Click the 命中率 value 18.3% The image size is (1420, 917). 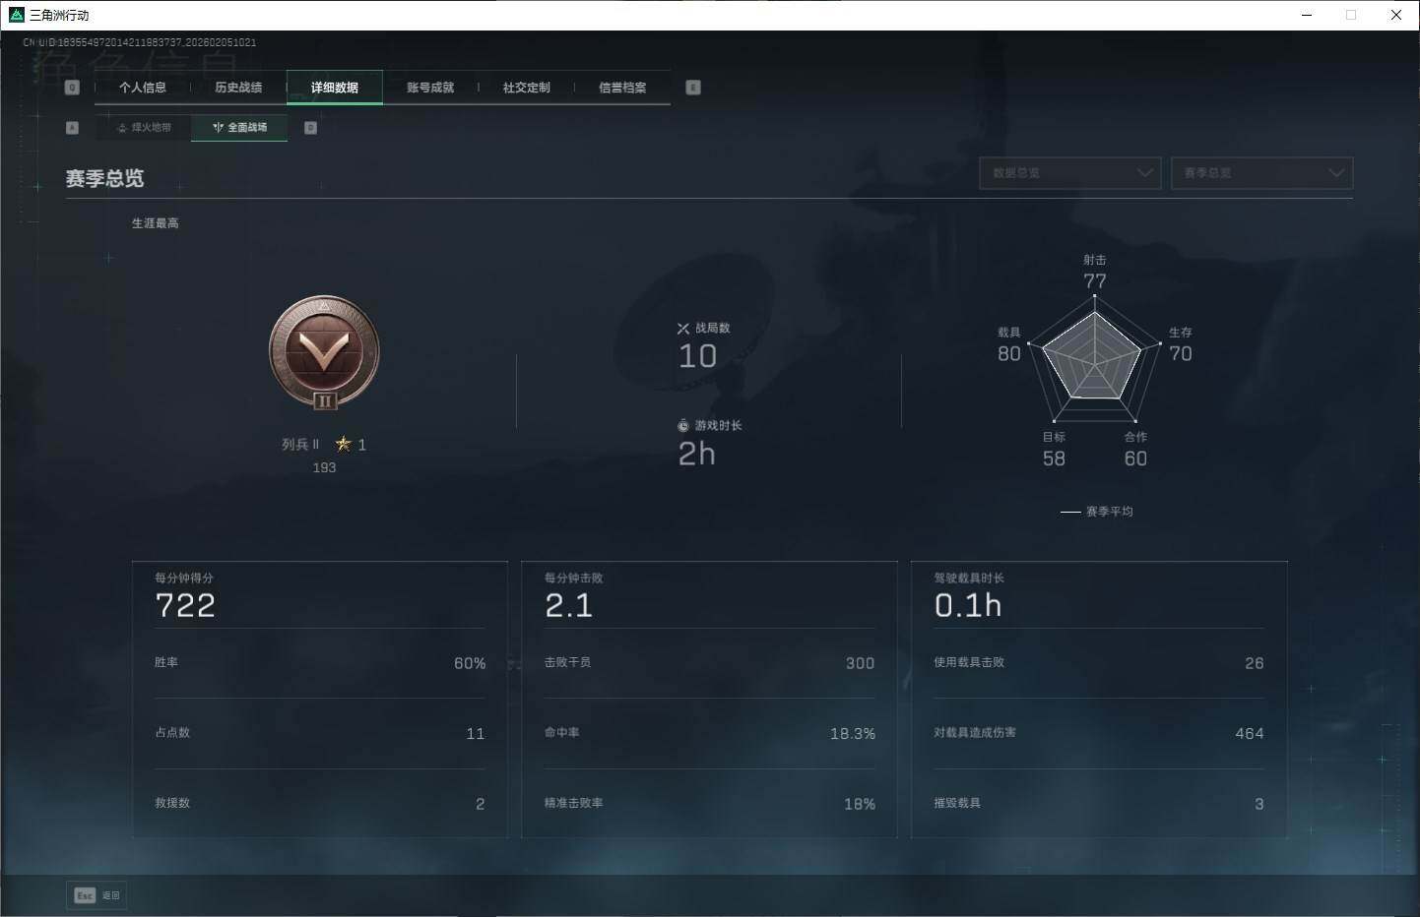(x=853, y=734)
